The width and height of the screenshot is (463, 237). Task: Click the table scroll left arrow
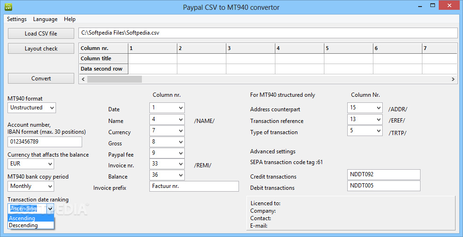point(83,79)
